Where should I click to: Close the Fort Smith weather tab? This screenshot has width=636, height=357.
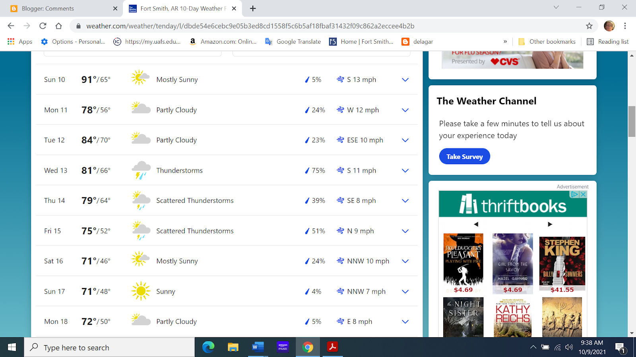pyautogui.click(x=234, y=8)
